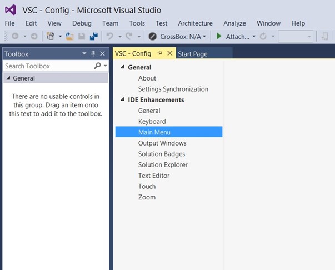
Task: Open the Test menu
Action: pyautogui.click(x=161, y=23)
